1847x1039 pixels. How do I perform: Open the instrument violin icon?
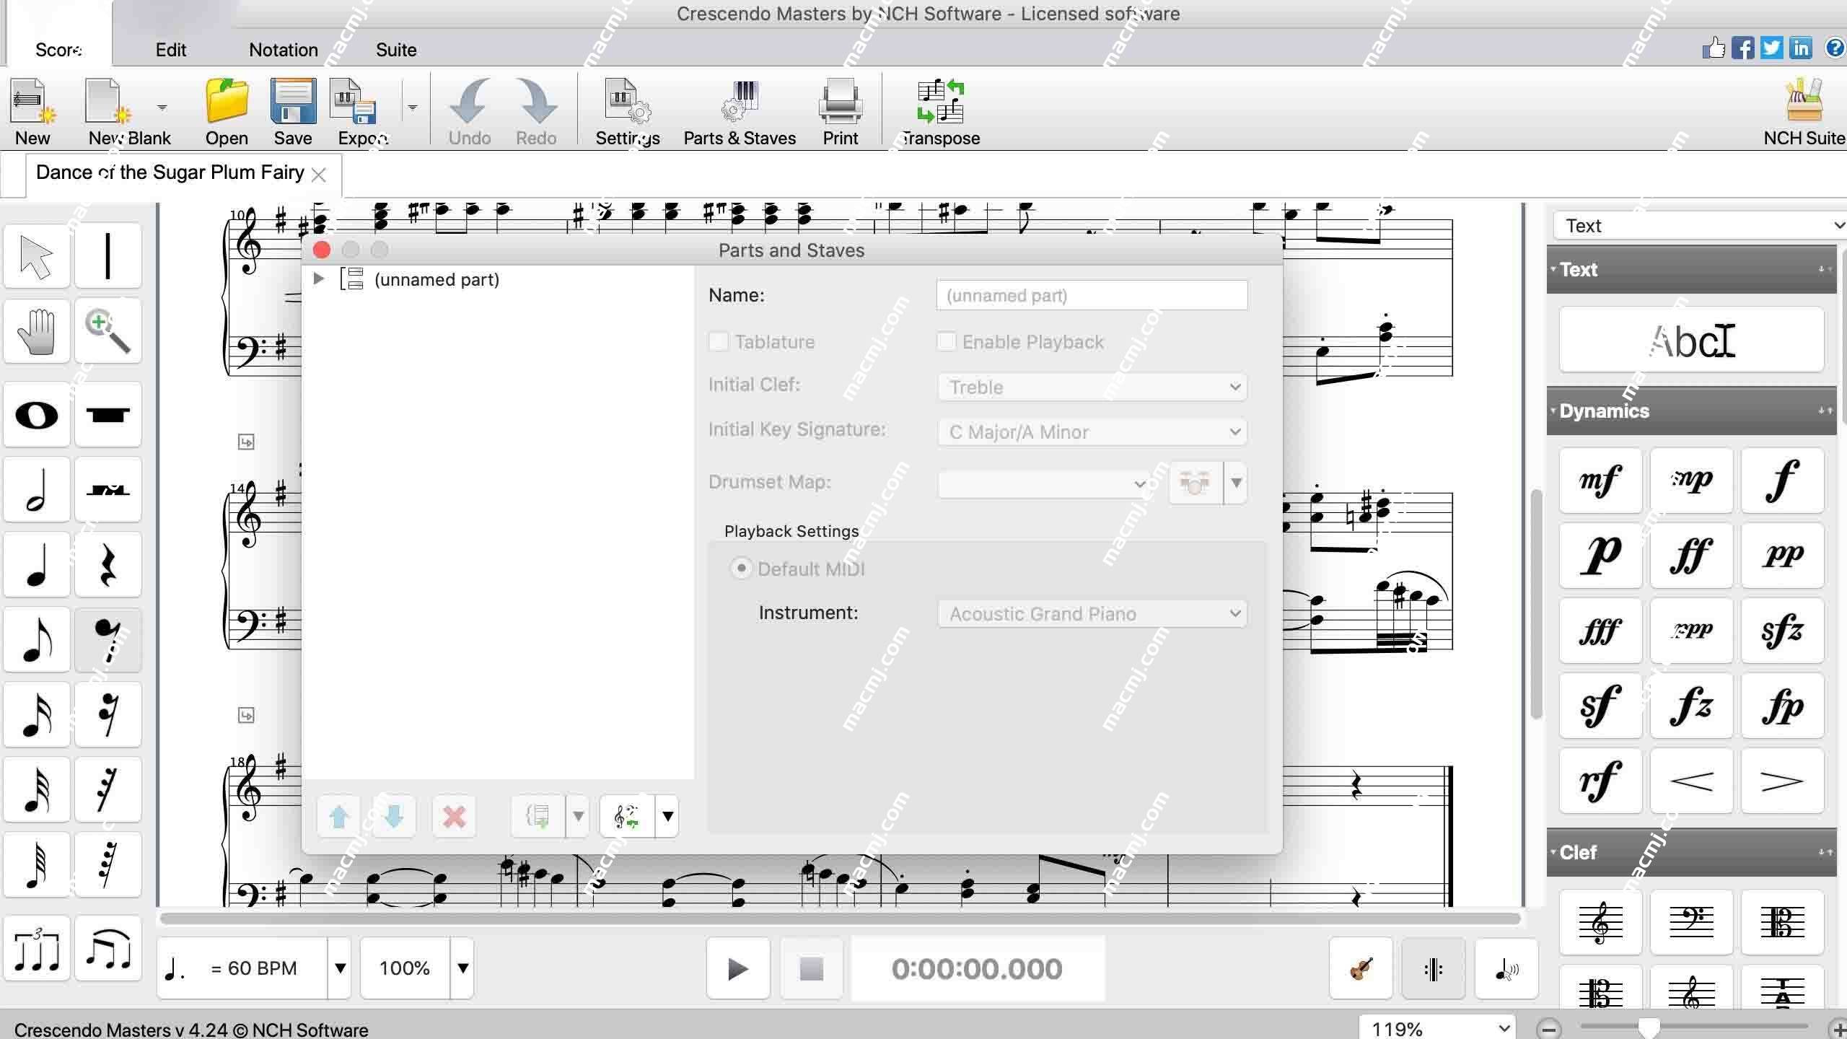(1361, 968)
